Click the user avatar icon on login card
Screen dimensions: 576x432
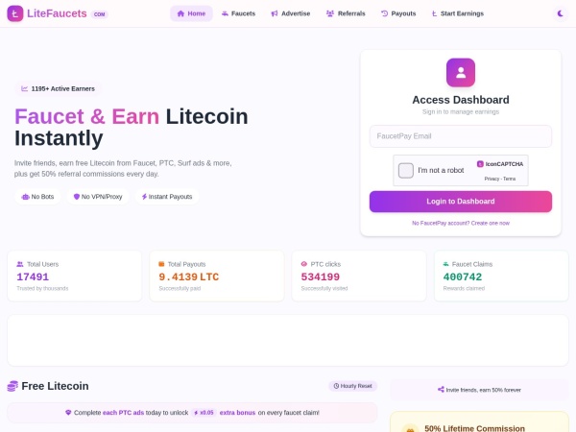[x=461, y=73]
